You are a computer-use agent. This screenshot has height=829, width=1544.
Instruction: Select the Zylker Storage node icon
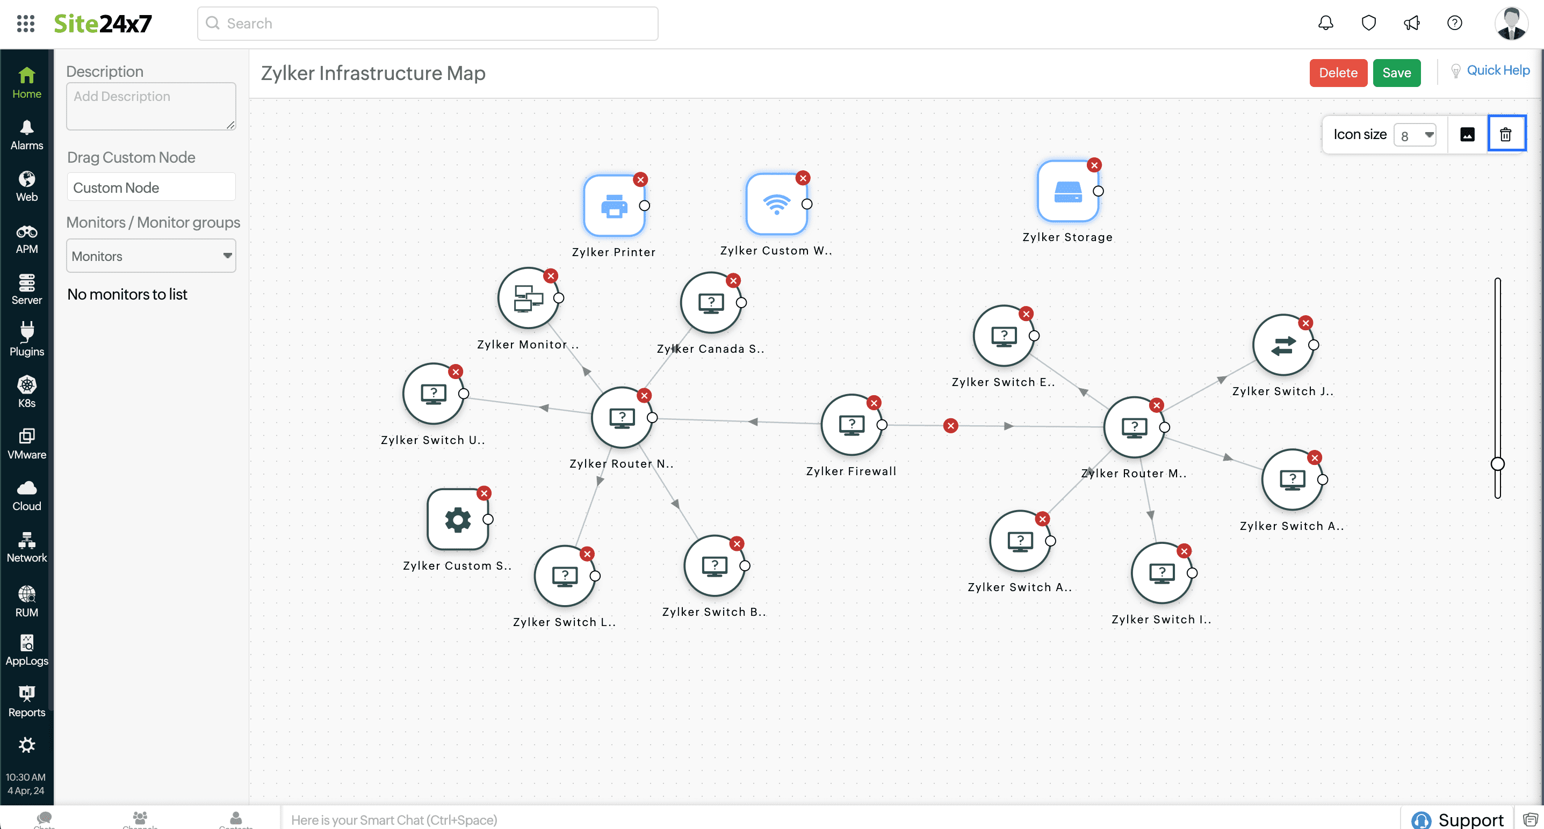1067,191
